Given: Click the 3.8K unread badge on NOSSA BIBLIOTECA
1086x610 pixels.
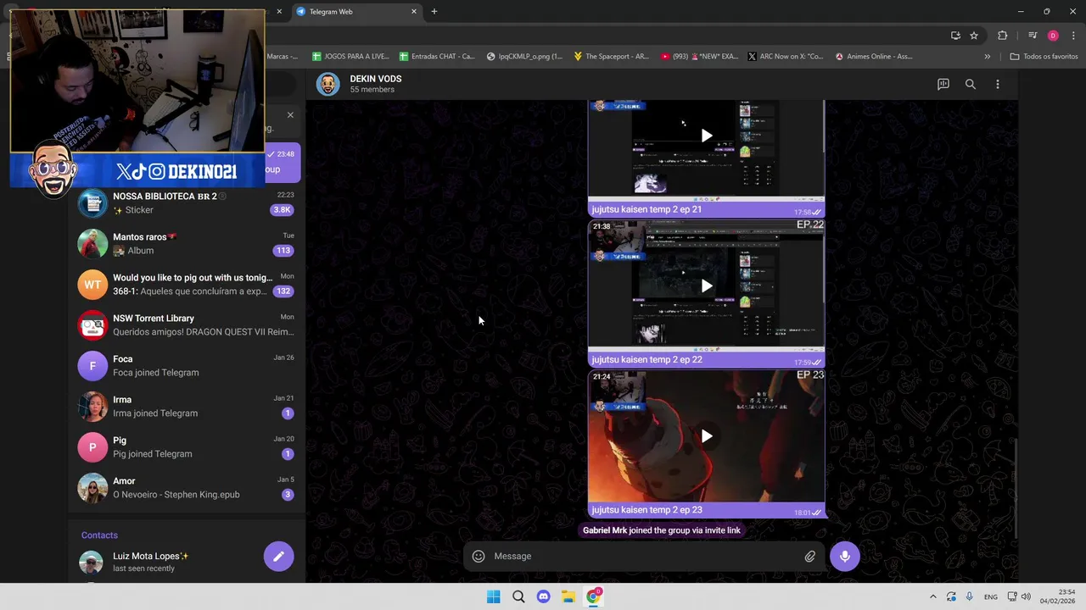Looking at the screenshot, I should click(282, 210).
